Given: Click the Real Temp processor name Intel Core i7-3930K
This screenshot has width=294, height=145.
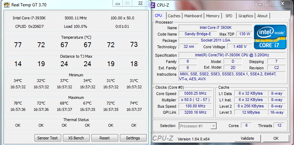Looking at the screenshot, I should pos(29,18).
